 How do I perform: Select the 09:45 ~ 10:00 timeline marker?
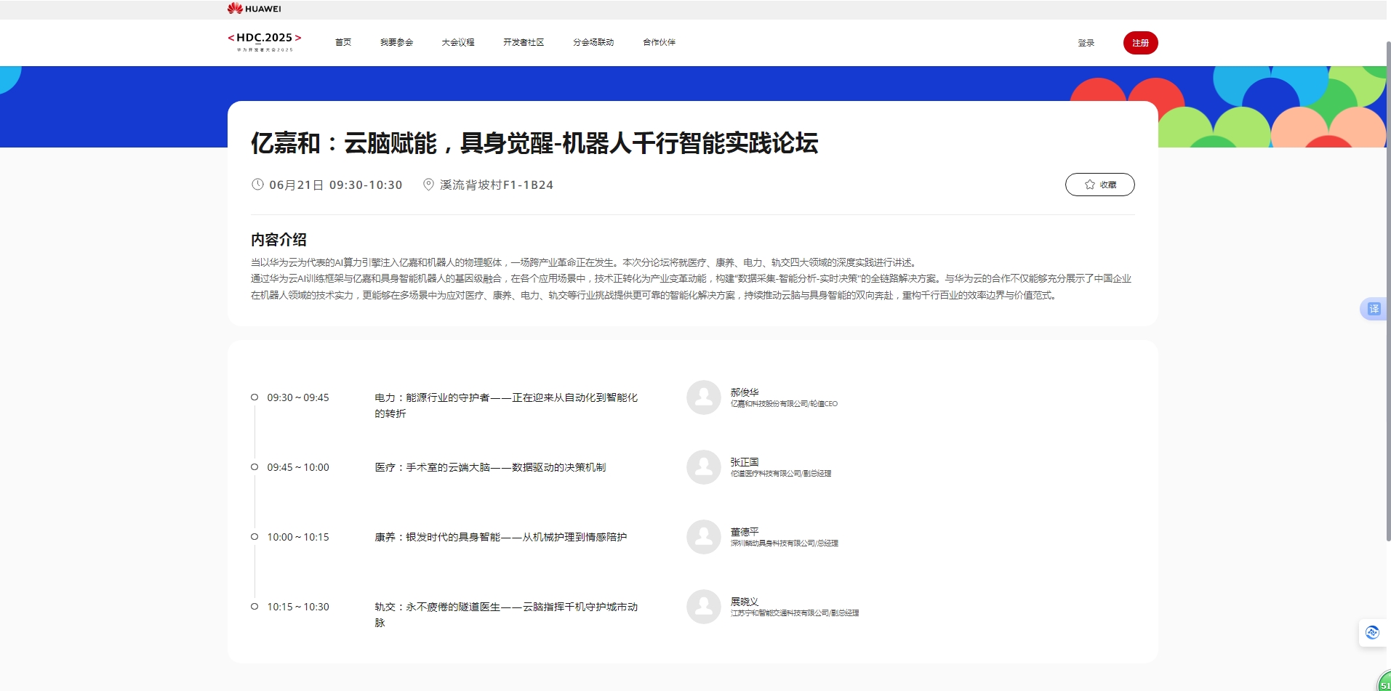[x=254, y=467]
